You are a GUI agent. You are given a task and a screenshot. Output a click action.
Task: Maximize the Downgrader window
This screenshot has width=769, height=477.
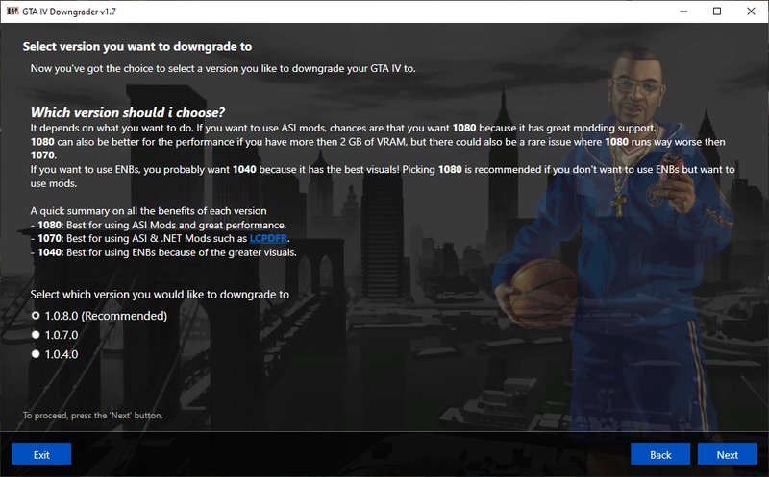click(x=717, y=12)
